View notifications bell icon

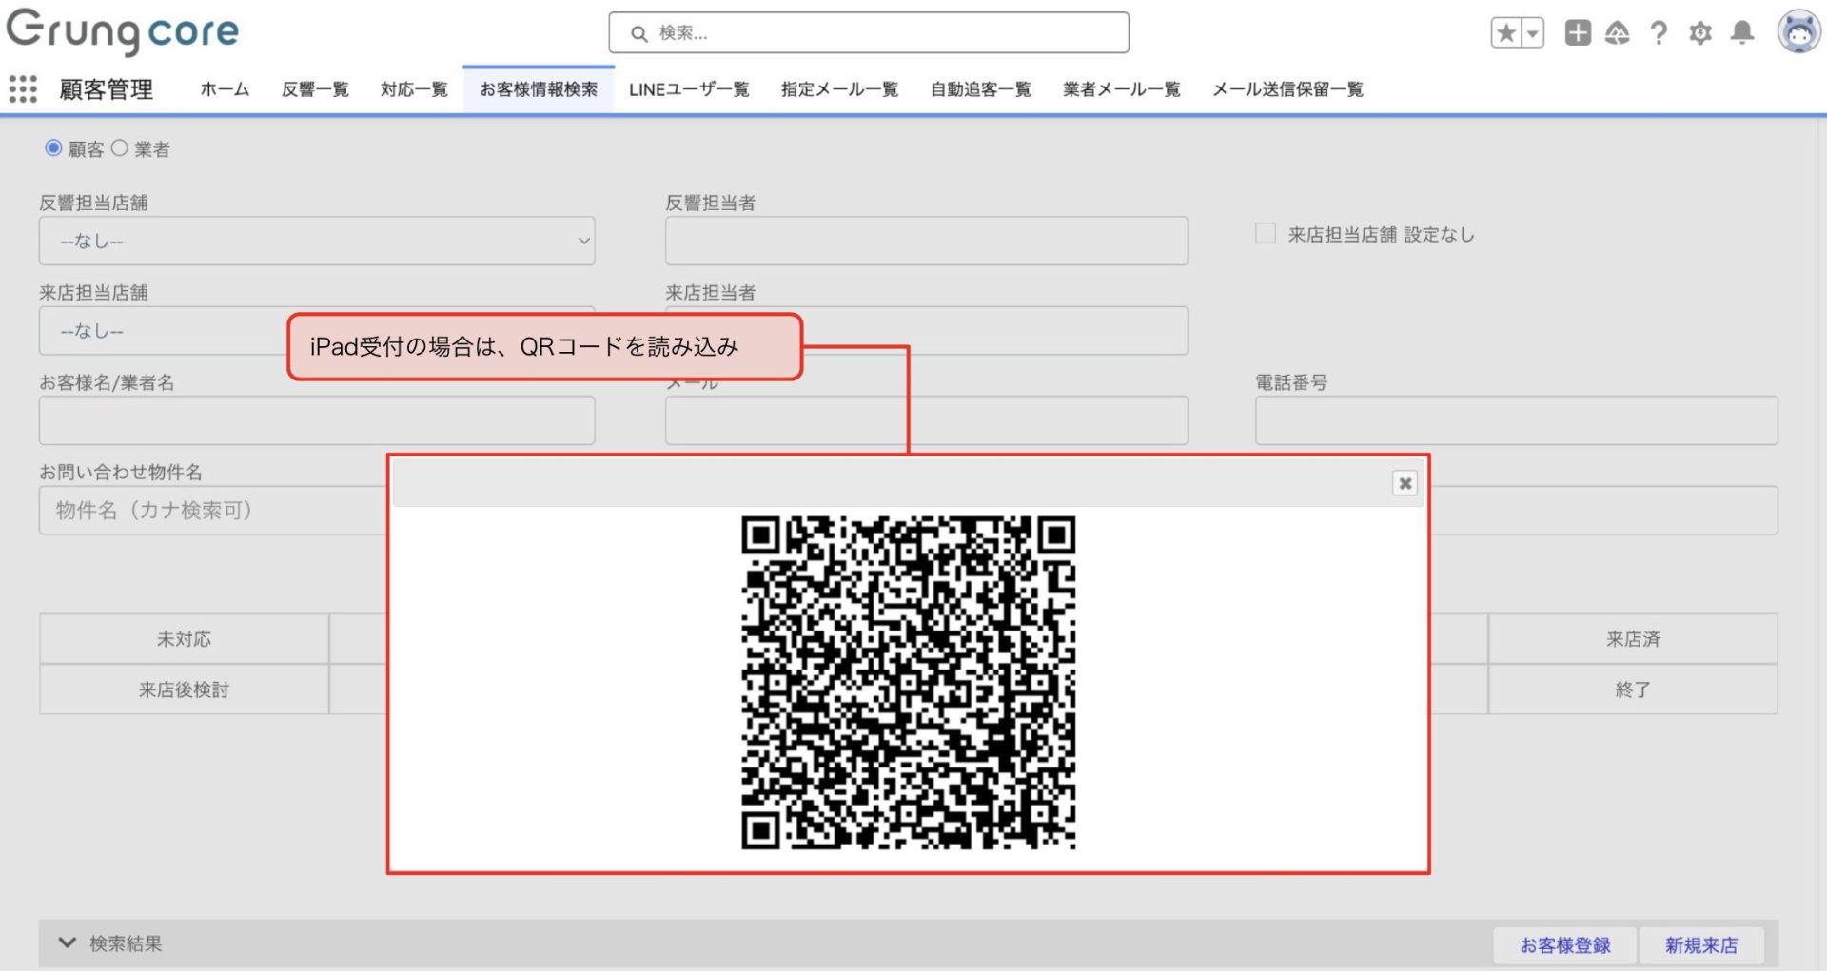pos(1741,33)
